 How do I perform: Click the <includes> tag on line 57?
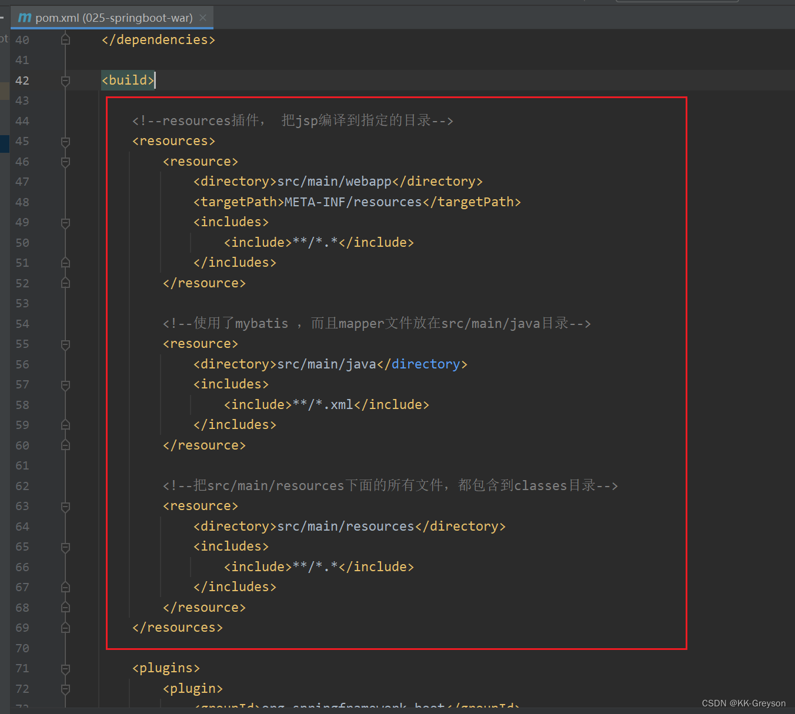tap(231, 384)
